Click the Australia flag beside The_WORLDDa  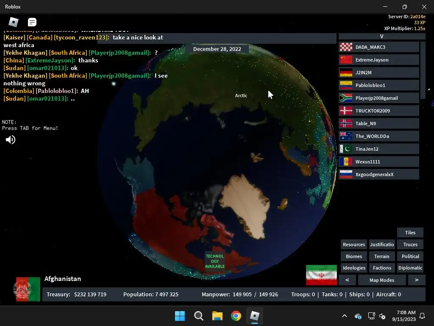(x=346, y=136)
